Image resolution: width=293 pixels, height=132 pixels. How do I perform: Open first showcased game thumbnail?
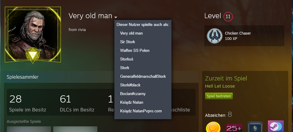29,129
